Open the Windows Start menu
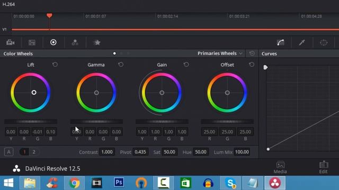The image size is (339, 190). point(8,183)
